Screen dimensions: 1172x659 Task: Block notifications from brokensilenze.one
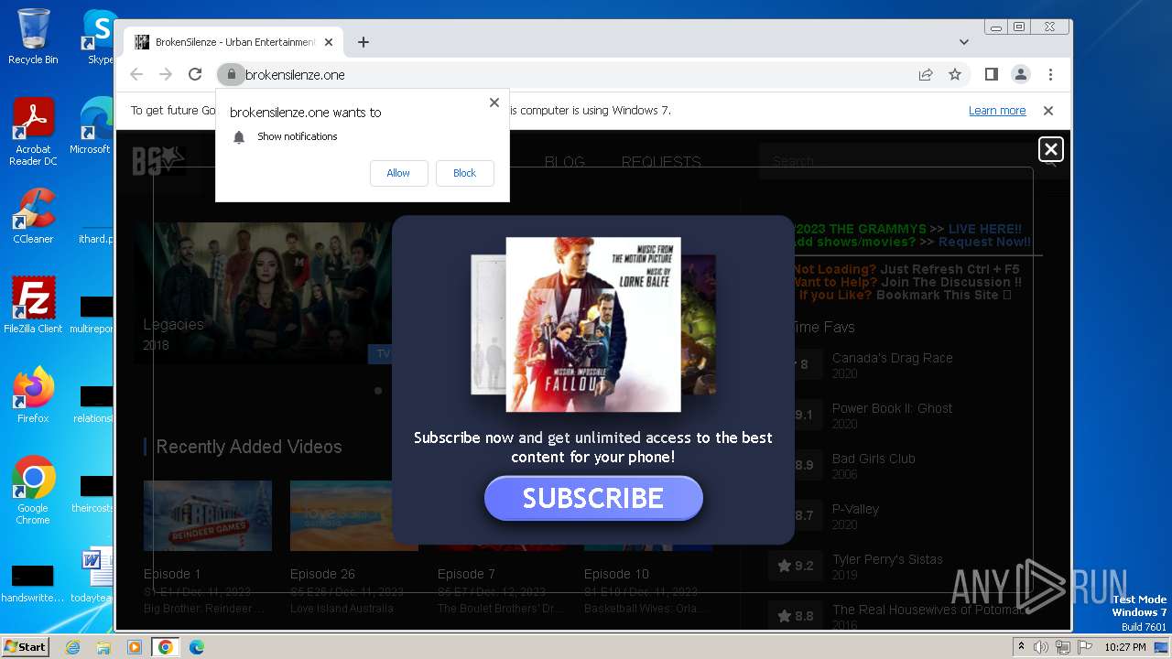pos(464,173)
